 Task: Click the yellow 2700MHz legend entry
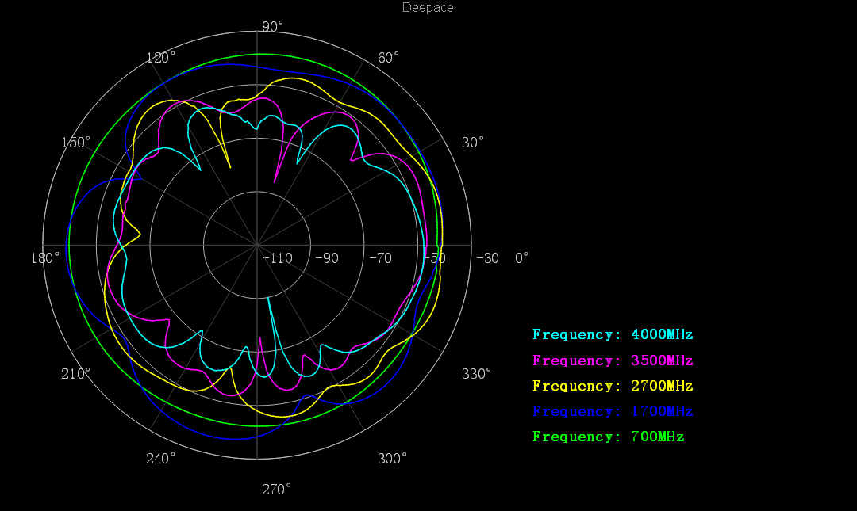[613, 386]
